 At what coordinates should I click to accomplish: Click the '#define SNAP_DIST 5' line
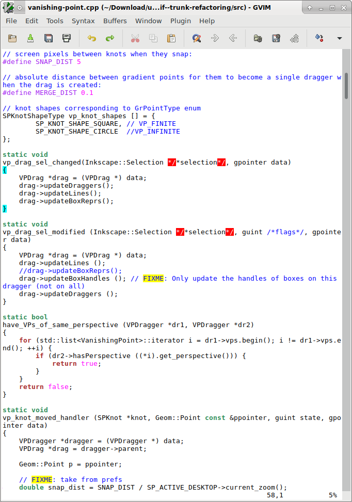pyautogui.click(x=42, y=62)
